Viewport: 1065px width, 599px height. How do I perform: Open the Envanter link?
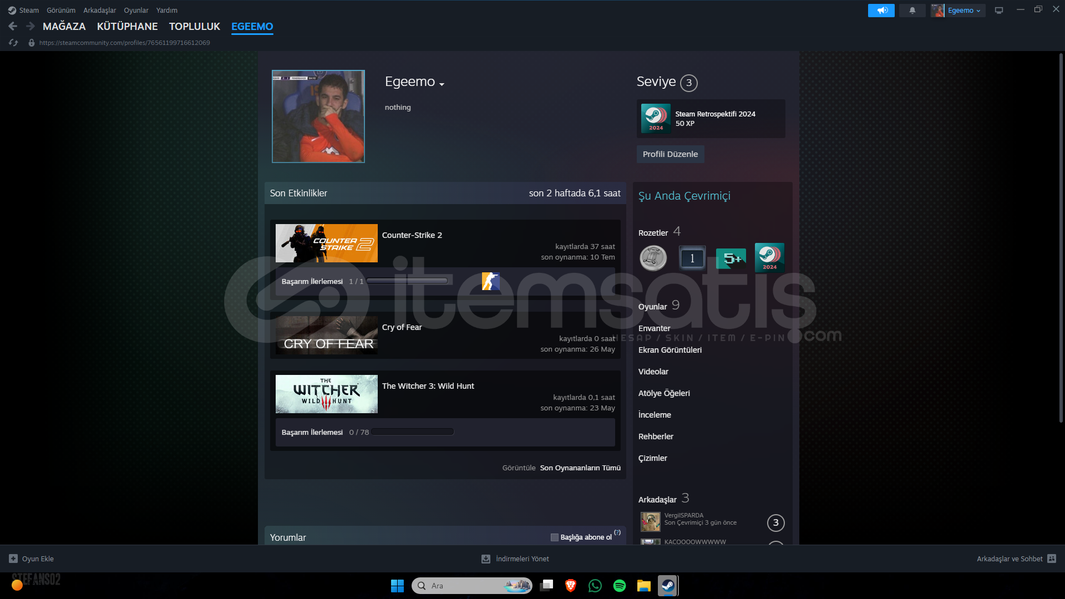655,328
